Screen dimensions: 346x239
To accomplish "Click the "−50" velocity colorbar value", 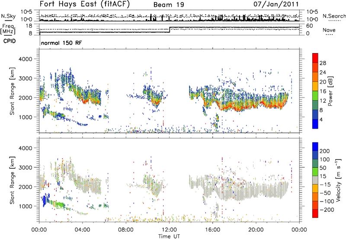I will coord(325,193).
